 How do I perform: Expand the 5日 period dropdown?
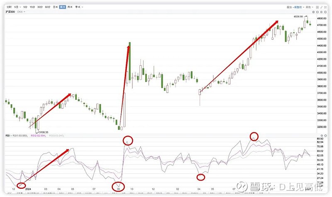coord(17,7)
